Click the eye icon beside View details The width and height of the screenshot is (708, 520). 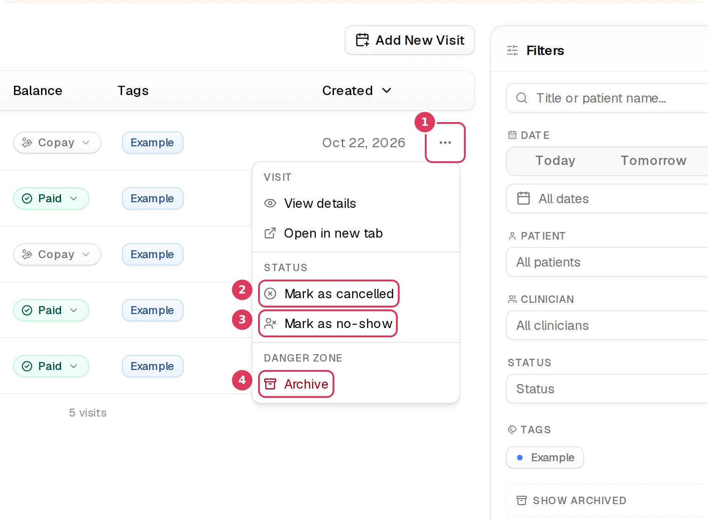[270, 203]
